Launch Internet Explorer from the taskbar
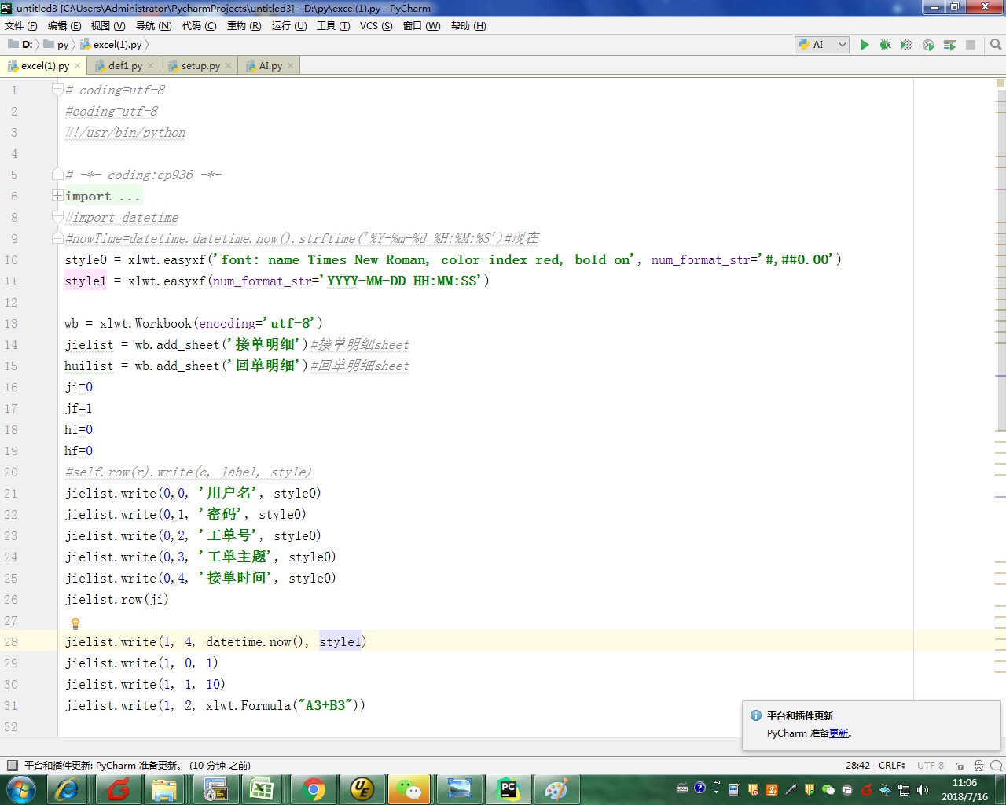This screenshot has width=1006, height=805. tap(68, 789)
